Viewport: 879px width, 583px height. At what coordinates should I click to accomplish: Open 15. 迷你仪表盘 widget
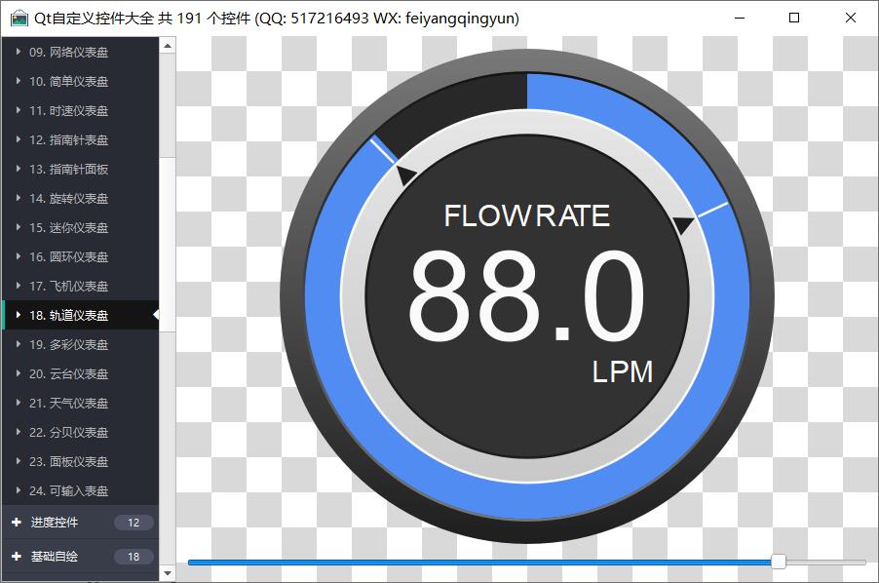[68, 227]
